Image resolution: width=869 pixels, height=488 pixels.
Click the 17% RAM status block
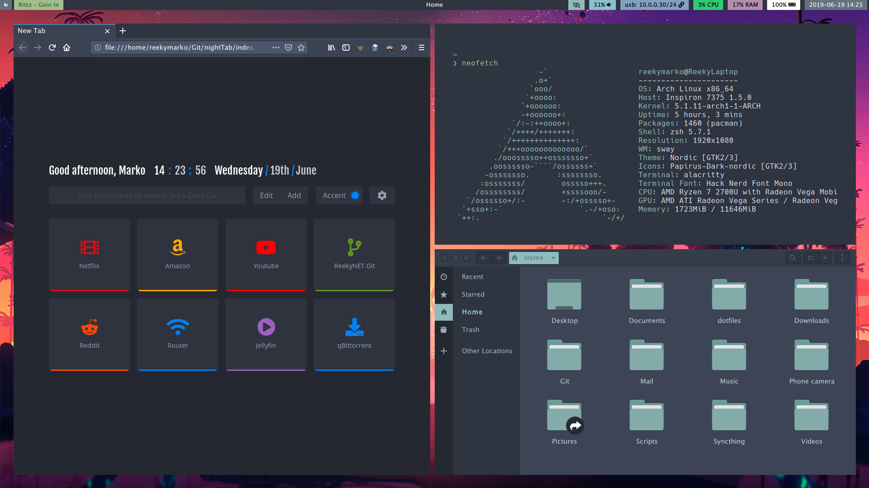click(745, 5)
